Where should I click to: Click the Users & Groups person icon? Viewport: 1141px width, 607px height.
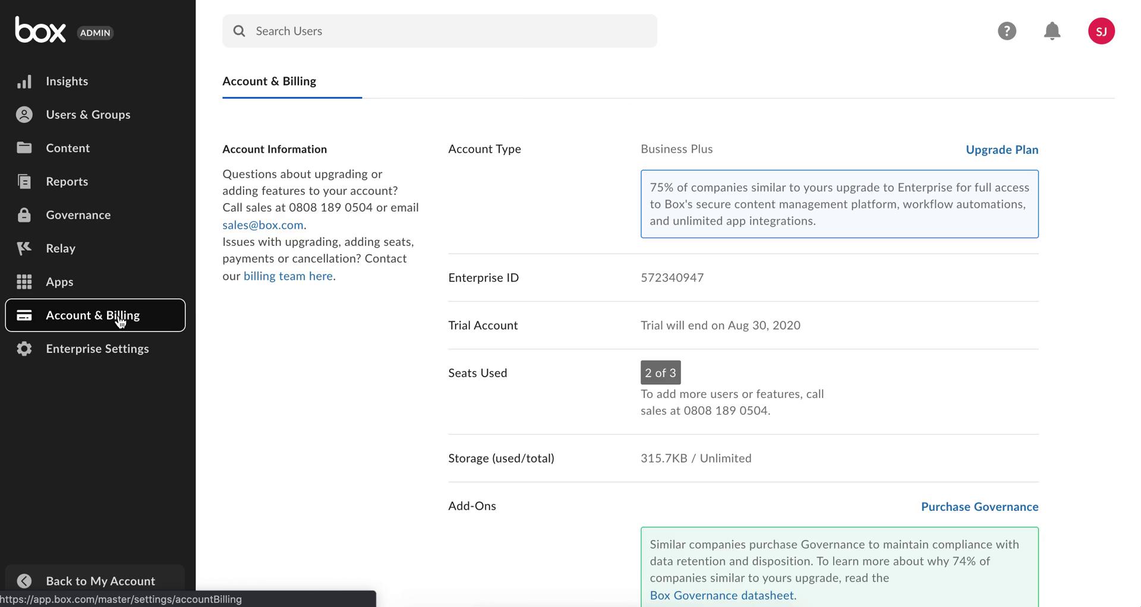[24, 115]
